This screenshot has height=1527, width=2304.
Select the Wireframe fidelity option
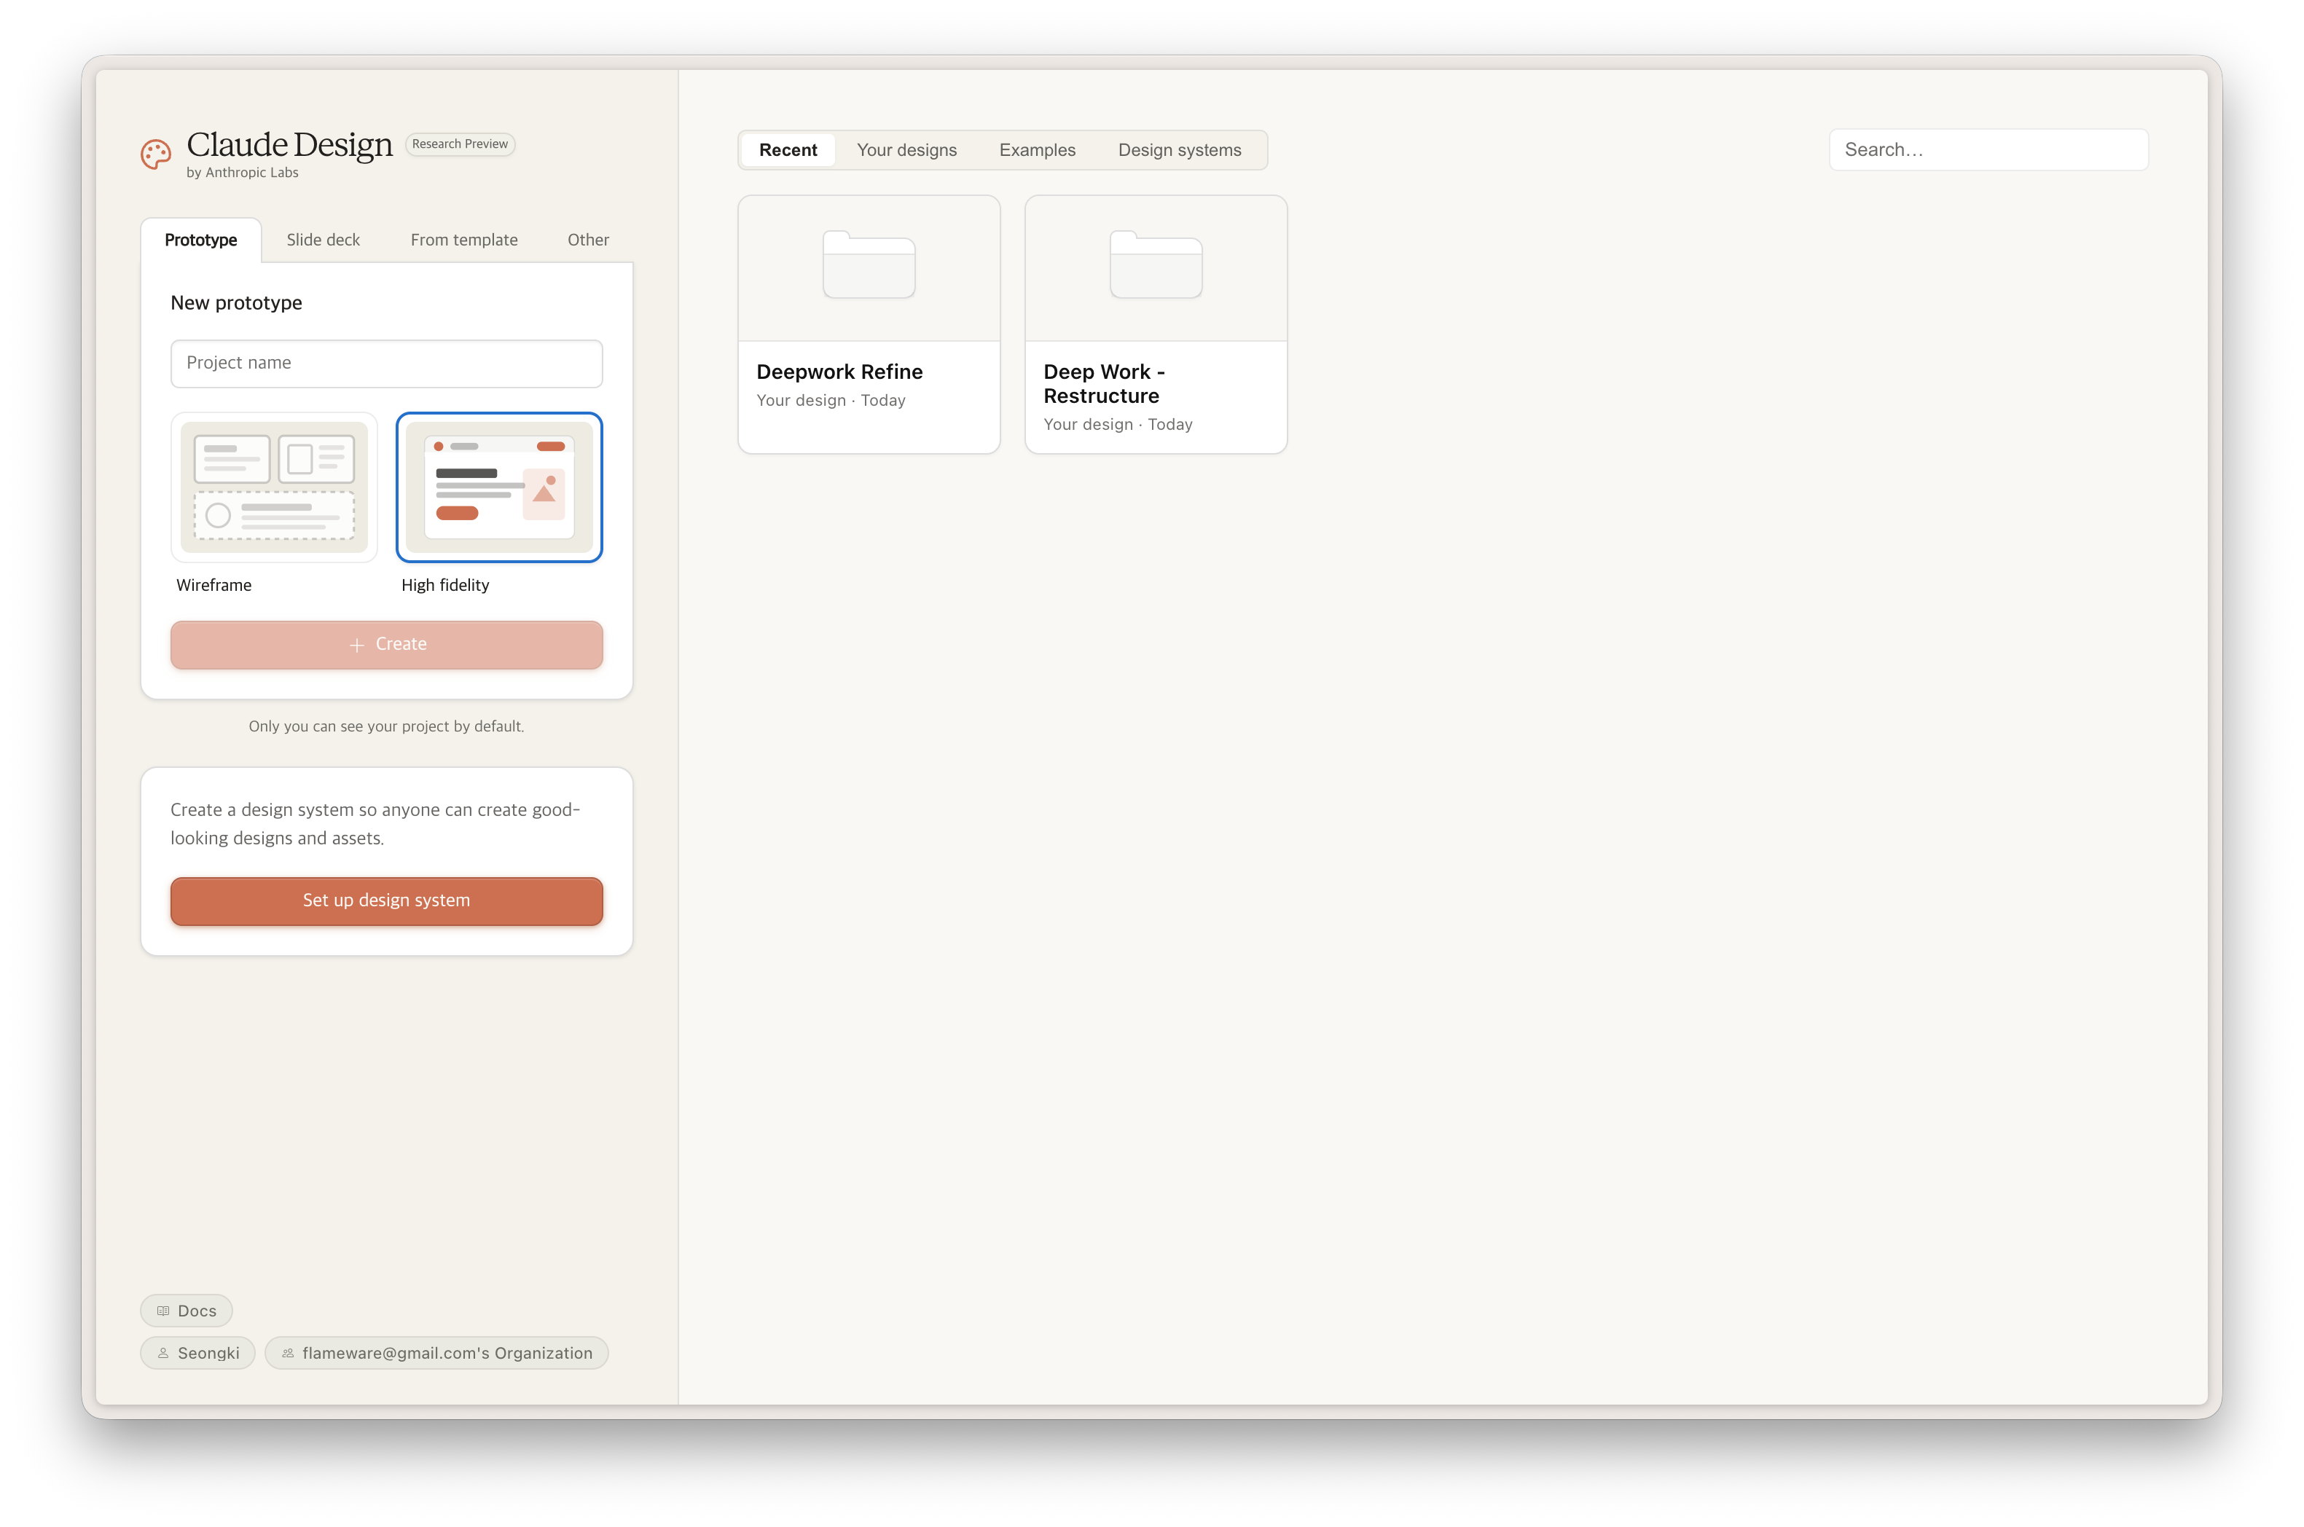[x=274, y=487]
